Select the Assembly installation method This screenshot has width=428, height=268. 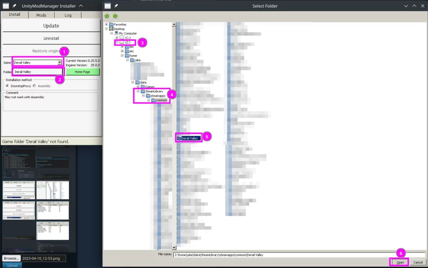(x=34, y=86)
